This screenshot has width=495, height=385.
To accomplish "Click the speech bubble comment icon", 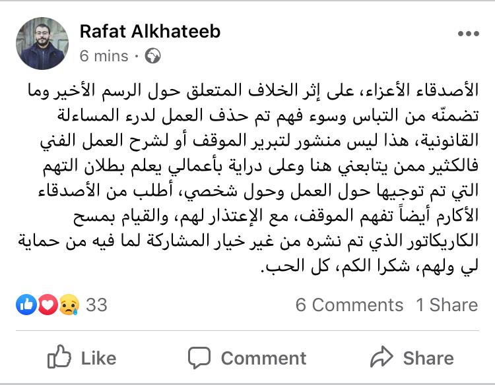I will [x=199, y=357].
